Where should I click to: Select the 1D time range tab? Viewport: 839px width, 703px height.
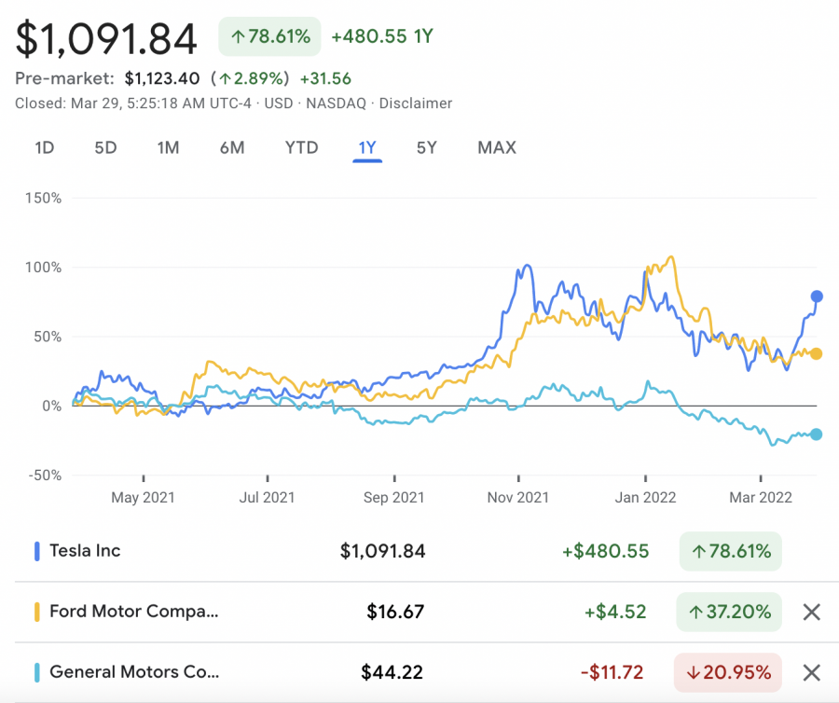[x=45, y=147]
